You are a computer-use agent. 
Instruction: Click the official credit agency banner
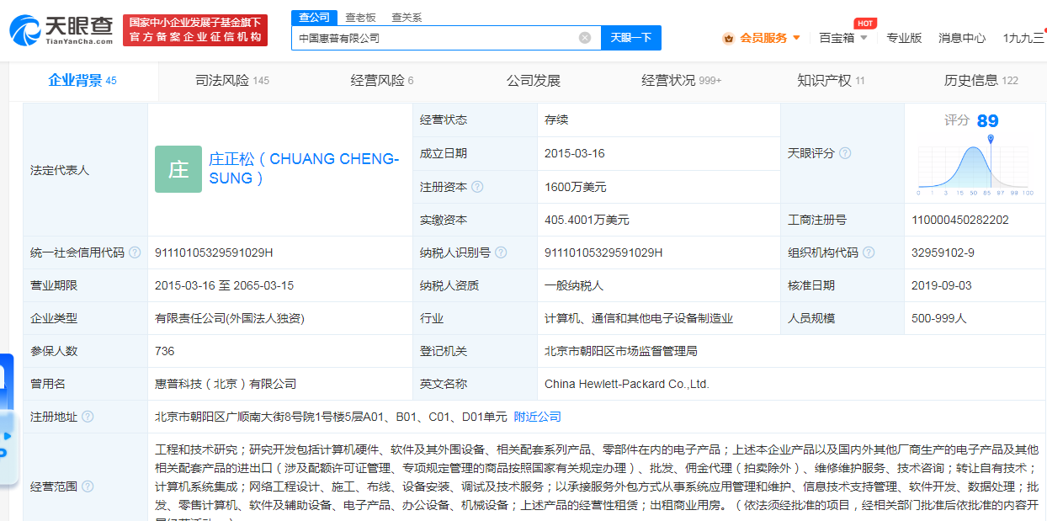click(x=195, y=30)
